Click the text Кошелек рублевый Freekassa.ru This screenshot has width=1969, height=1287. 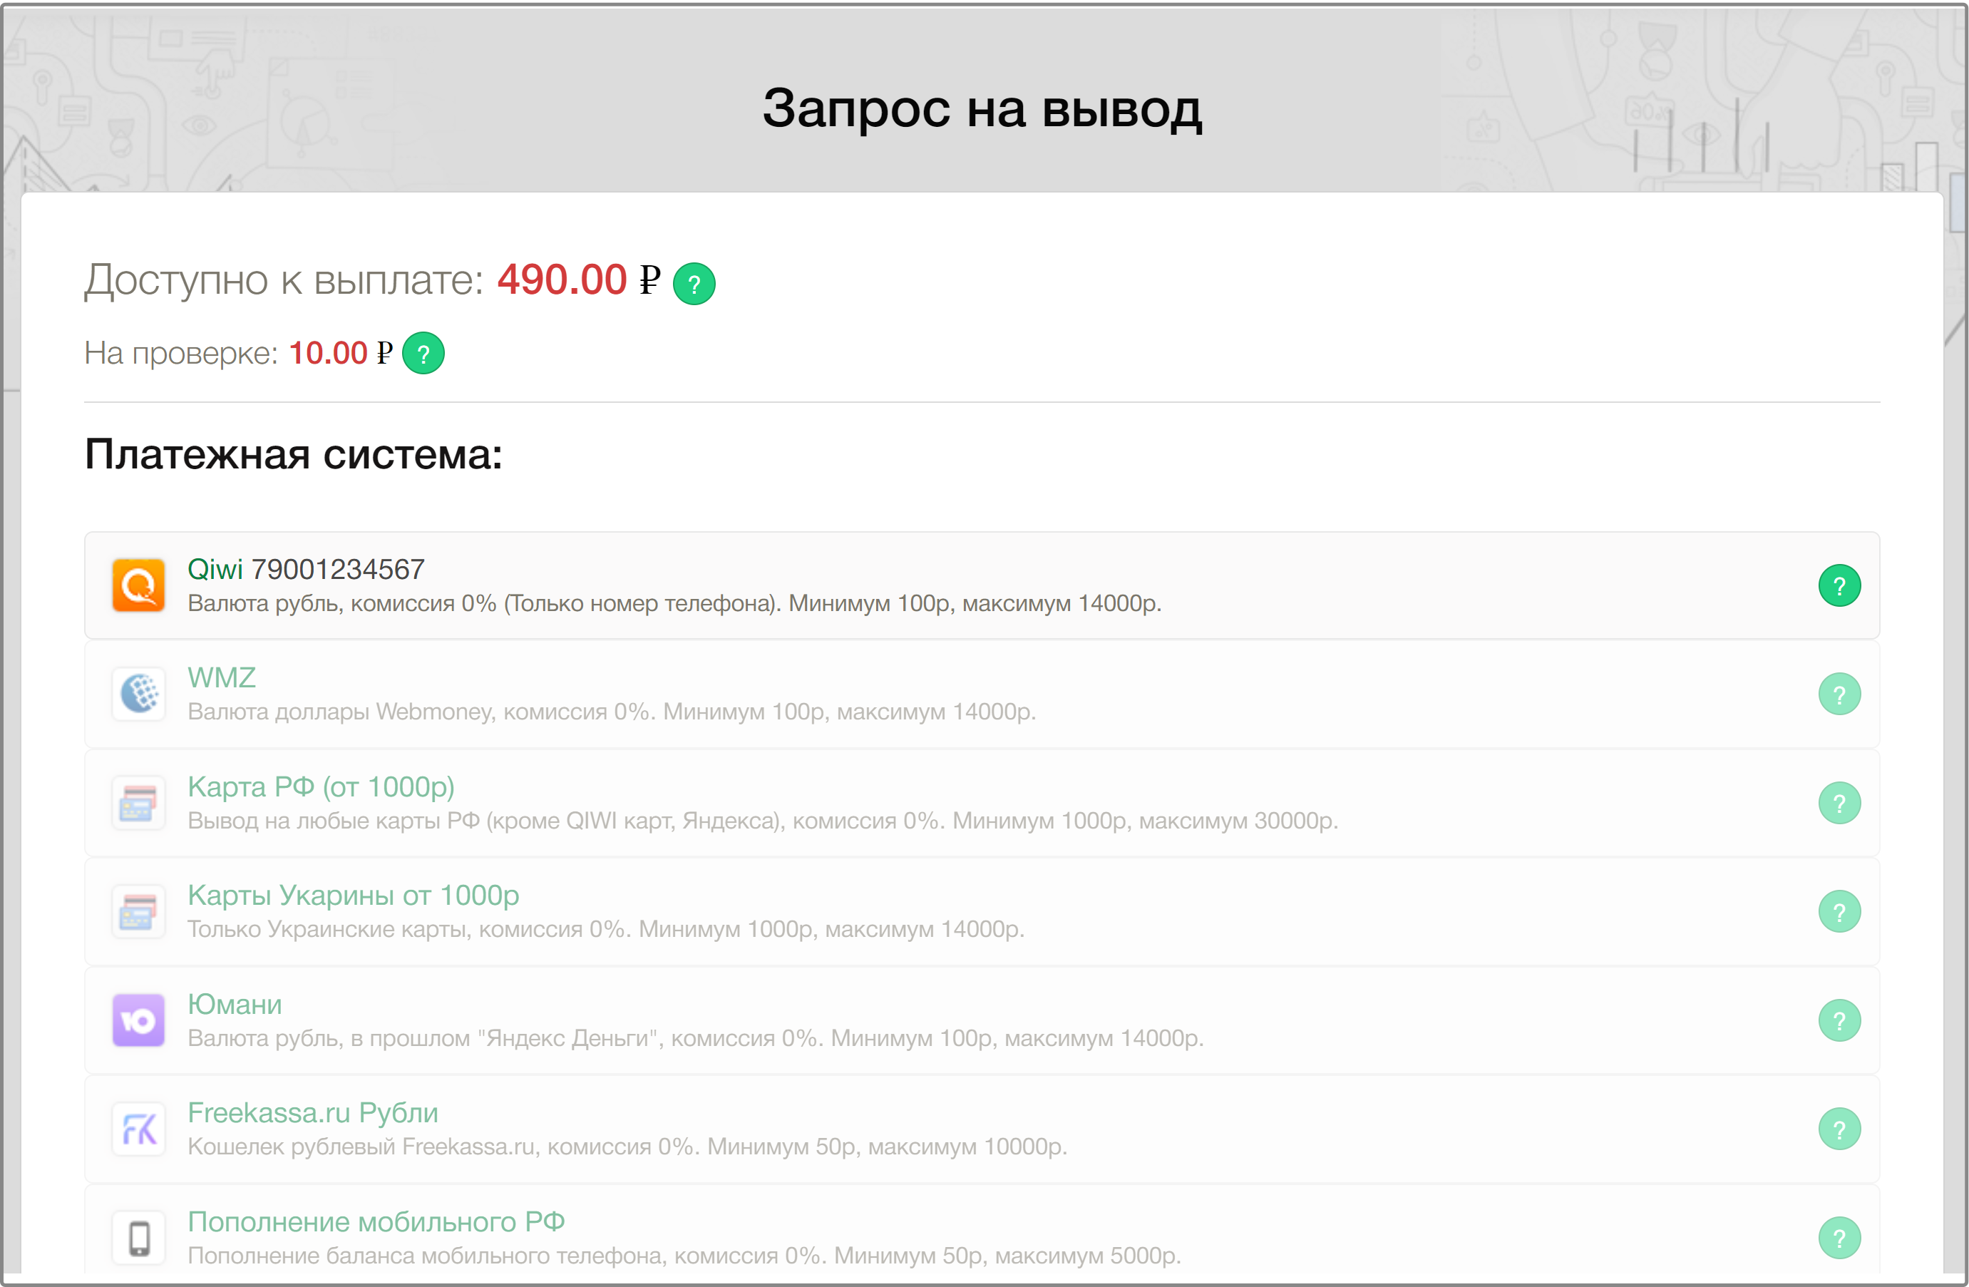tap(361, 1147)
